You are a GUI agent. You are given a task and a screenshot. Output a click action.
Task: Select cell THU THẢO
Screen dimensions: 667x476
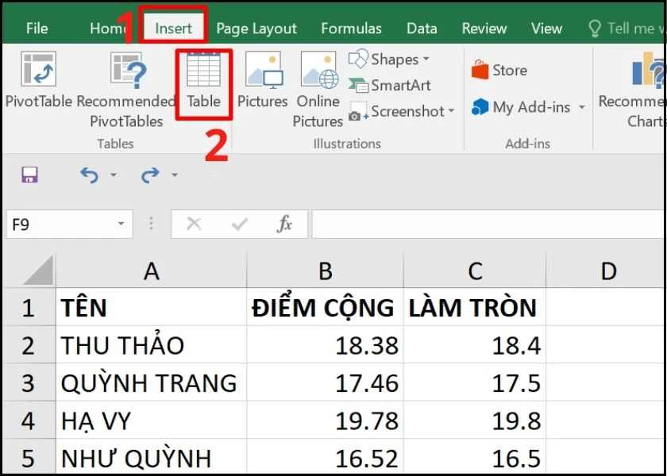point(151,344)
